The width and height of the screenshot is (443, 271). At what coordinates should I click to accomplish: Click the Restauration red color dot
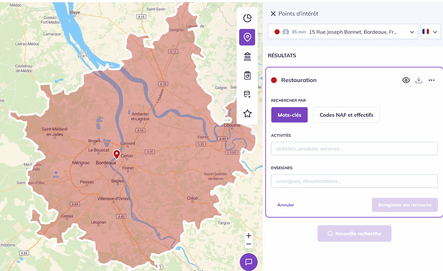tap(274, 80)
